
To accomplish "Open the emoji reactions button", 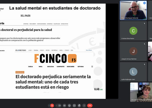I will (69, 105).
